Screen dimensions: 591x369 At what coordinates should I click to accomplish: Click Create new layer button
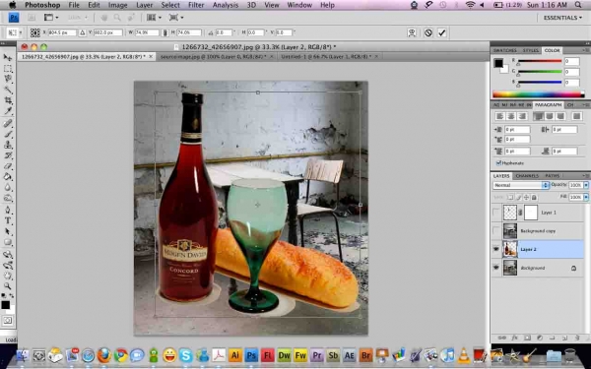pos(564,338)
